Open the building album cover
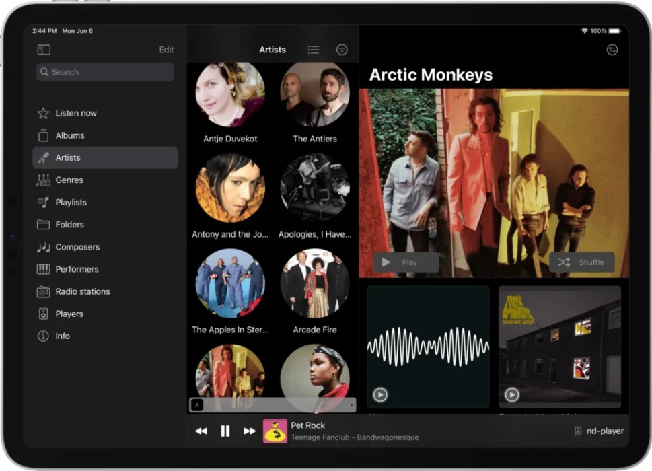Image resolution: width=652 pixels, height=471 pixels. click(x=560, y=347)
